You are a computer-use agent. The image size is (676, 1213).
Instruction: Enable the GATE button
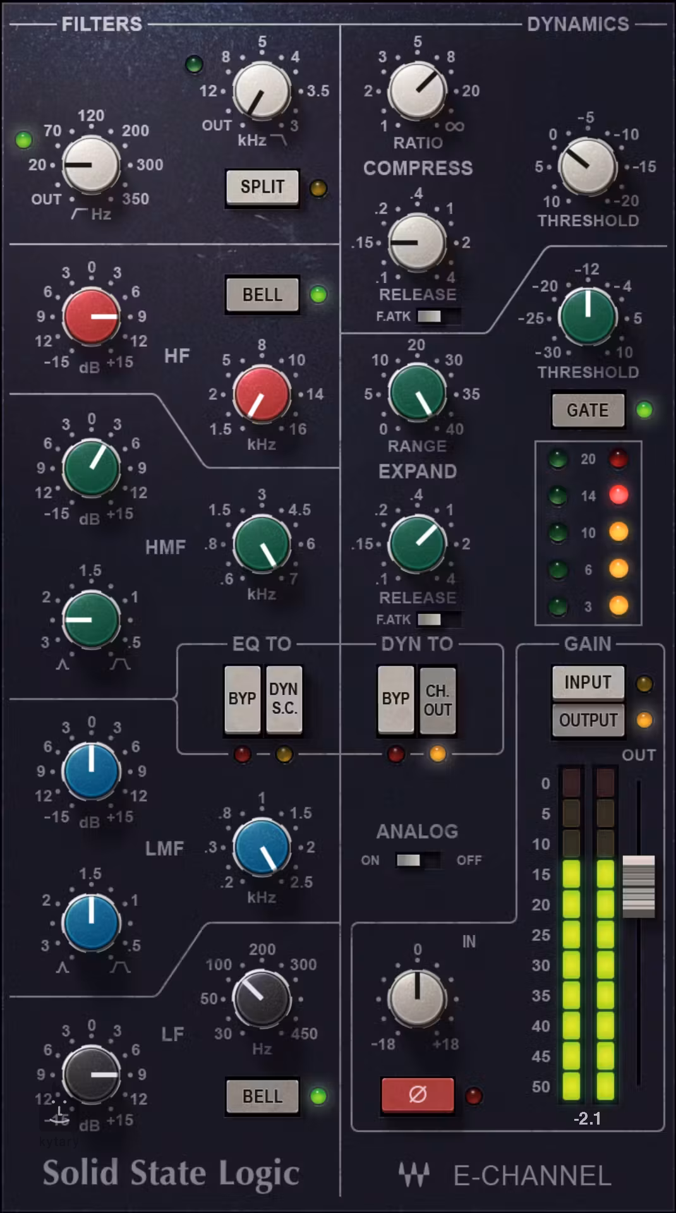[x=588, y=411]
